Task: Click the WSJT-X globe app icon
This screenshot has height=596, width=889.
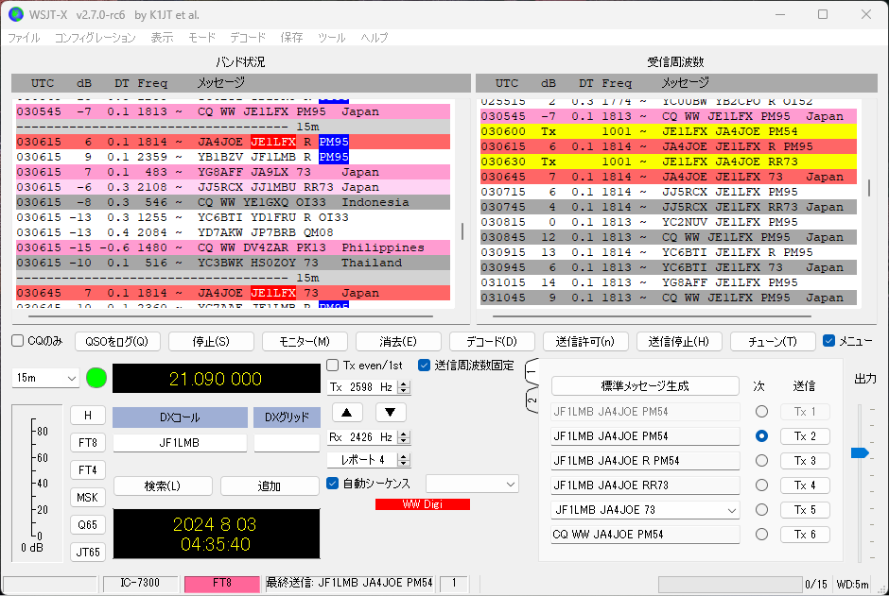Action: 16,14
